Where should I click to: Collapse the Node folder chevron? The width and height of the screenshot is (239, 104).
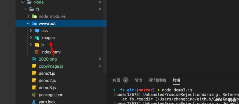[x=23, y=2]
